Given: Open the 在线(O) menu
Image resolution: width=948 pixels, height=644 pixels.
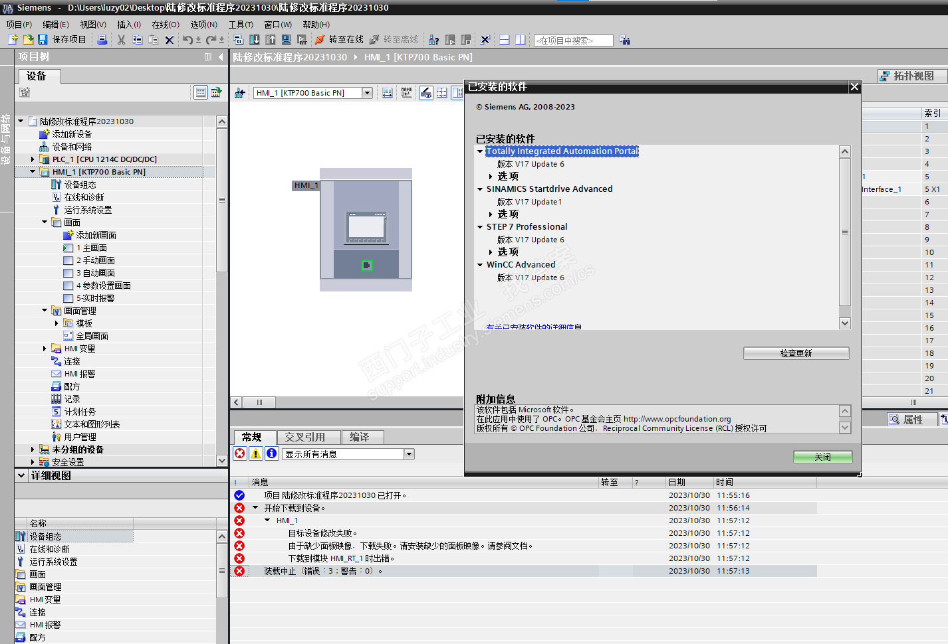Looking at the screenshot, I should [x=166, y=25].
